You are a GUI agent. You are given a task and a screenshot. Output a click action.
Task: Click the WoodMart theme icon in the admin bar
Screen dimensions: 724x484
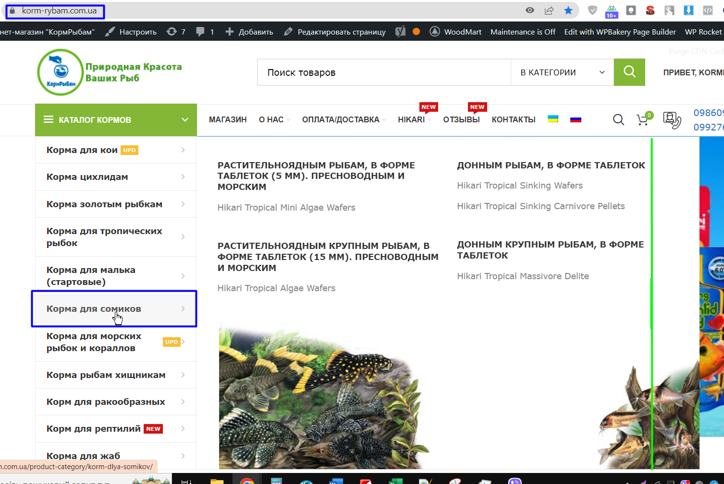pyautogui.click(x=434, y=32)
